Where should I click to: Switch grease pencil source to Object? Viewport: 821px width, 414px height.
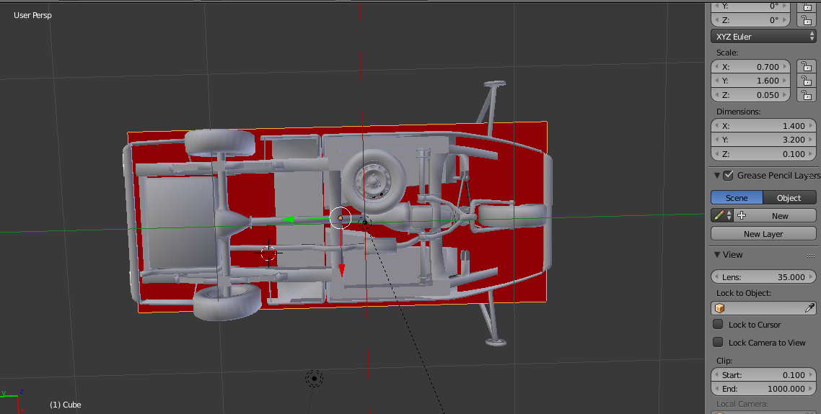click(x=789, y=197)
